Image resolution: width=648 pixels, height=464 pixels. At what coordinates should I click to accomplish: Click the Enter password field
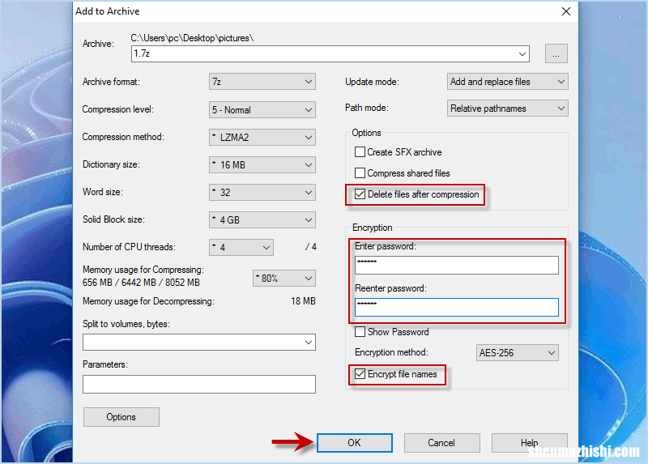(x=457, y=265)
